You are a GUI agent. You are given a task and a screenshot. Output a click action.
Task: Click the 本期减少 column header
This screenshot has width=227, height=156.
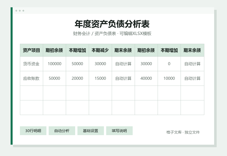point(100,50)
